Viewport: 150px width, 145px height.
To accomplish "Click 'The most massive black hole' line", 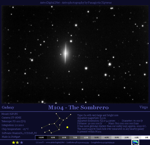I will (x=110, y=129).
